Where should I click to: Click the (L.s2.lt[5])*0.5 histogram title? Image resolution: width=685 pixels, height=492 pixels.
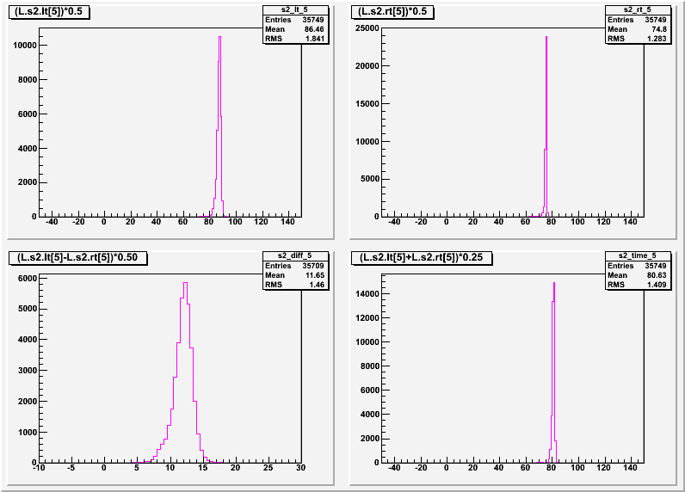pos(49,12)
